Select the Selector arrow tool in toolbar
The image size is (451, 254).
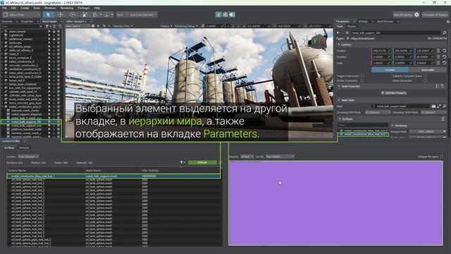48,14
